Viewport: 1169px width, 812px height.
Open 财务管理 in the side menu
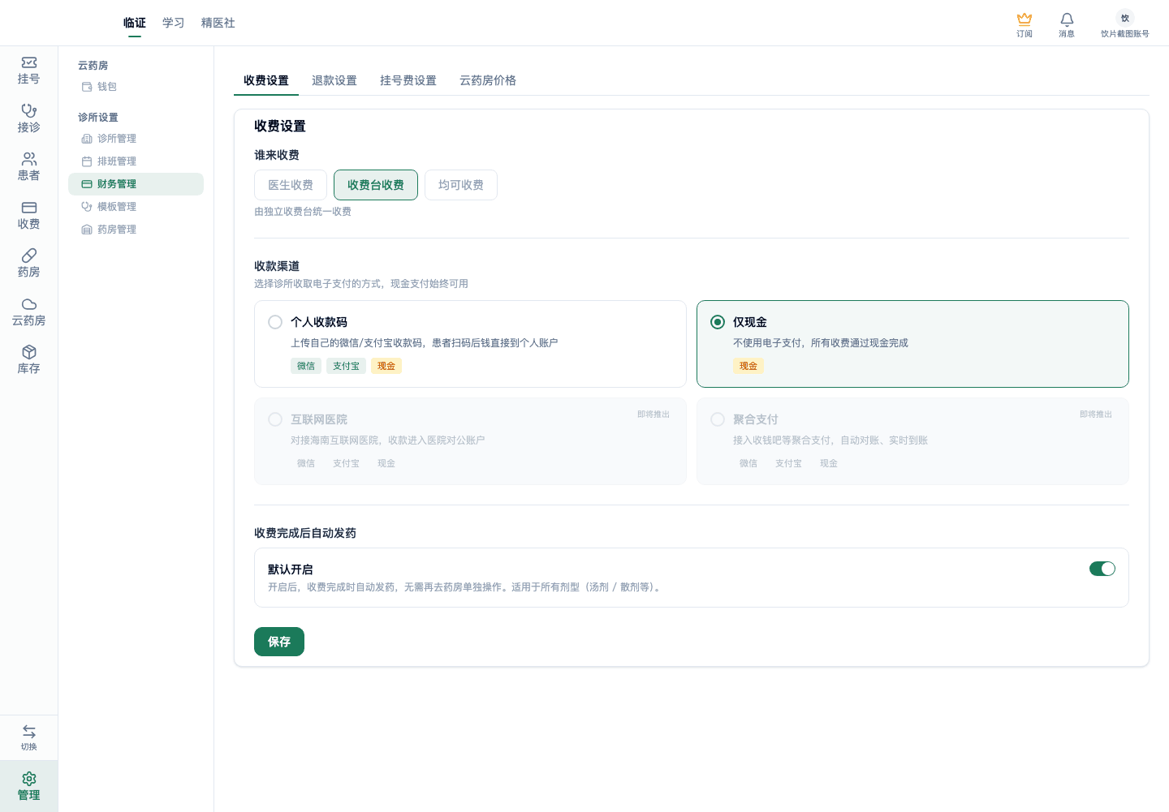point(136,184)
